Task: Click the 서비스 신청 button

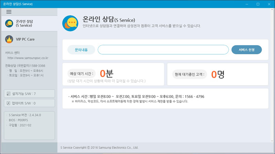Action: [246, 50]
